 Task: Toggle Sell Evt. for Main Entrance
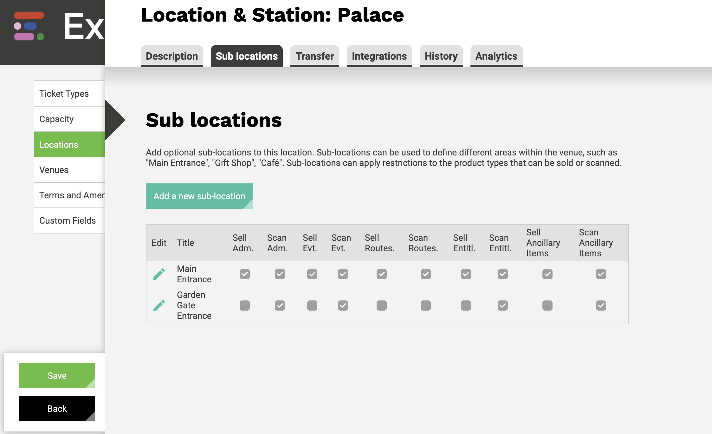click(x=312, y=274)
